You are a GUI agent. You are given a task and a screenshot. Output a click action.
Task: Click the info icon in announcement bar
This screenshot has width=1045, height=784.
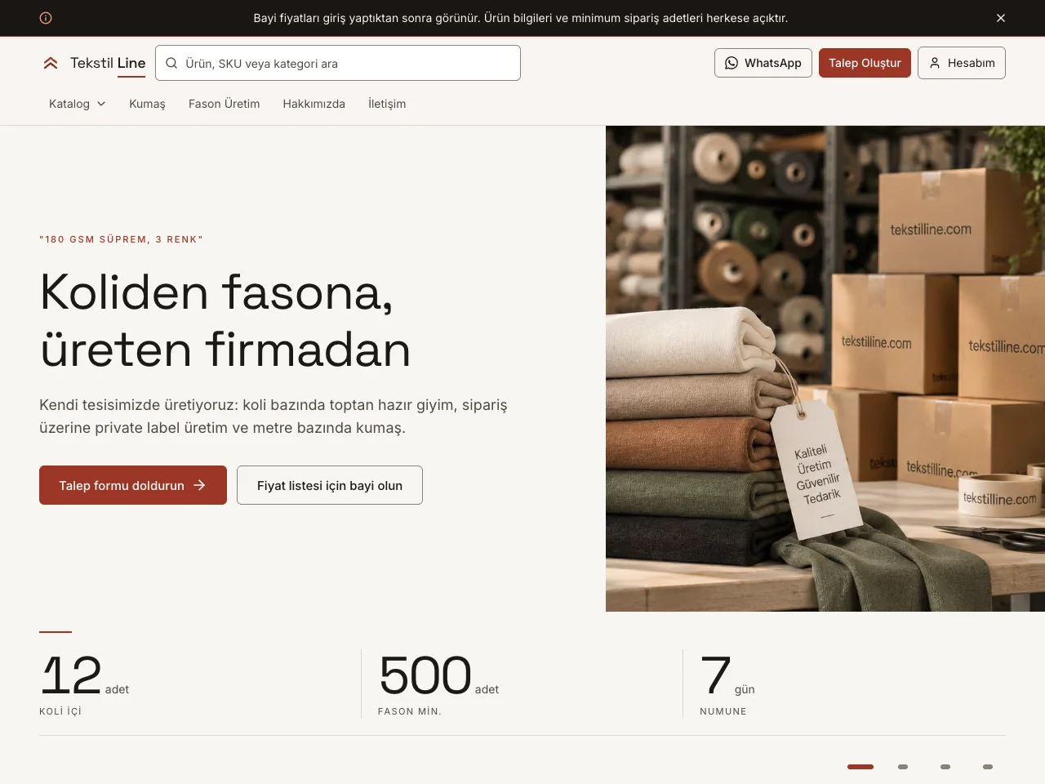(x=46, y=18)
